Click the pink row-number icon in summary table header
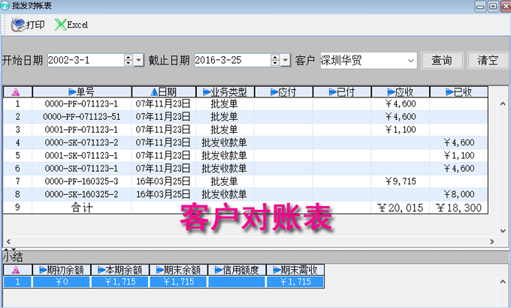 pyautogui.click(x=16, y=270)
